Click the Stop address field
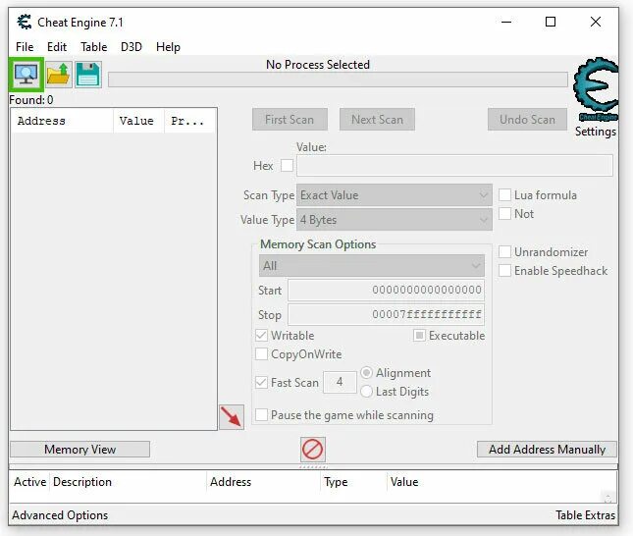 [386, 314]
